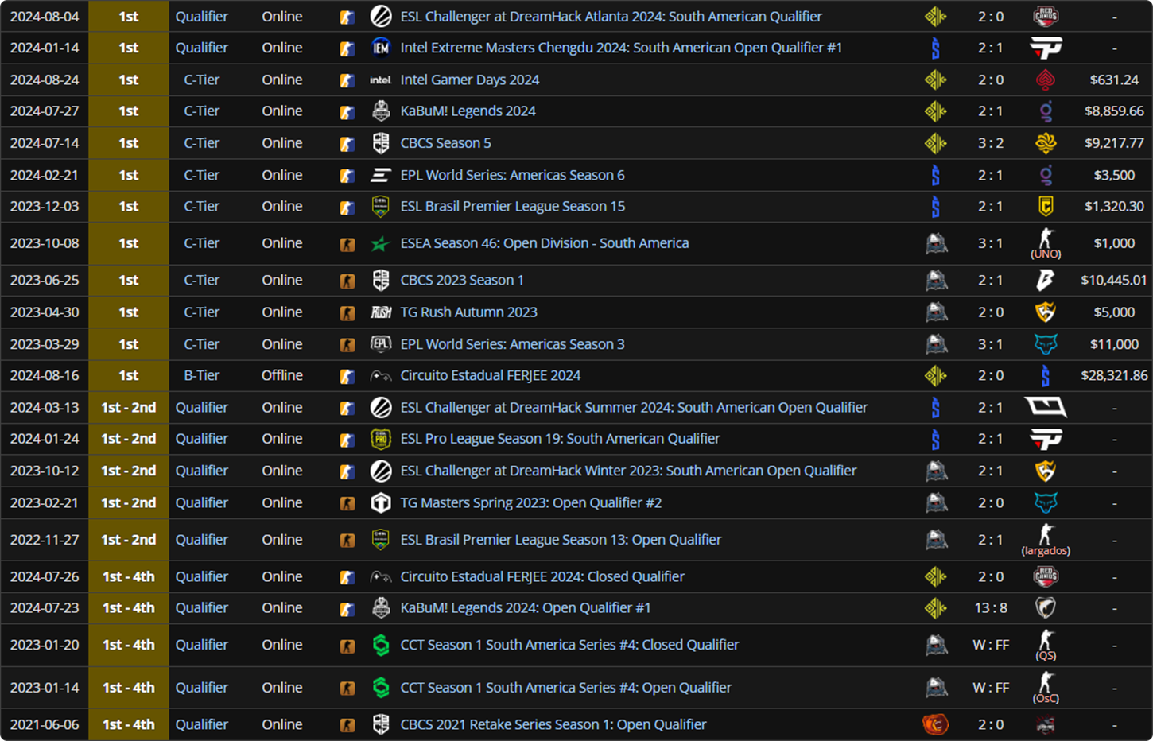Open the ESL Brasil Premier League Season 15 link
This screenshot has height=741, width=1153.
click(512, 206)
